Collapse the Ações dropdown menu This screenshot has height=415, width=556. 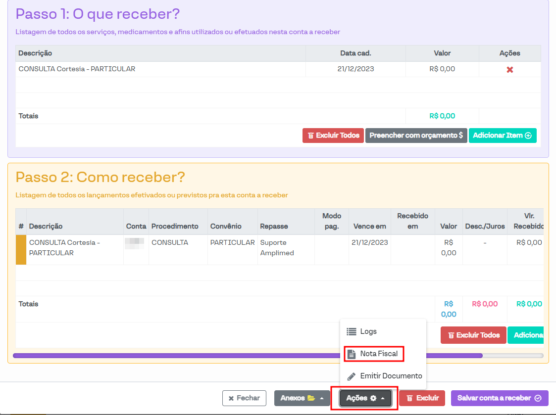(x=365, y=398)
